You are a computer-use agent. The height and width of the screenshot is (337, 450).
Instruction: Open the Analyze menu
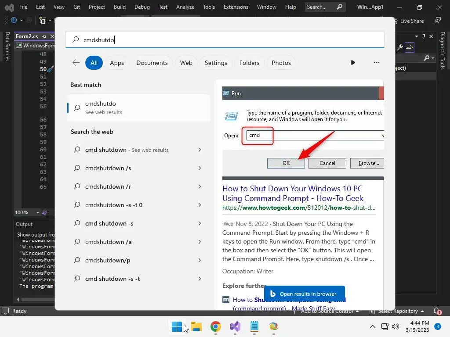(x=185, y=7)
